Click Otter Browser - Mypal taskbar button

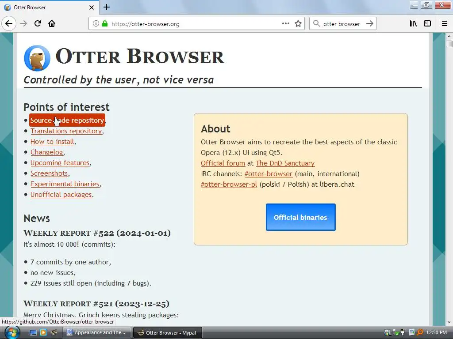coord(168,333)
